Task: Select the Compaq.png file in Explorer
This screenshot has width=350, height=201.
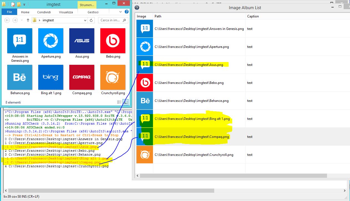Action: 82,80
